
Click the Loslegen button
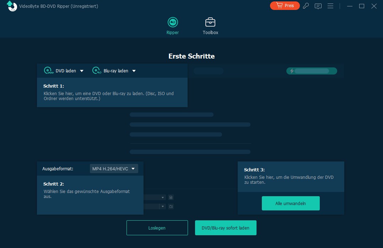coord(157,228)
